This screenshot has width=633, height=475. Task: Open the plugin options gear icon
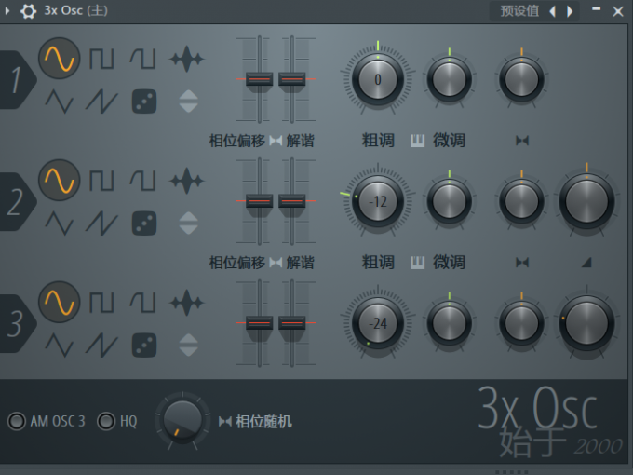(28, 11)
